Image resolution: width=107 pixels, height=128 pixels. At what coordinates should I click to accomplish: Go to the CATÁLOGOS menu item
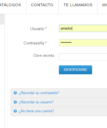click(x=11, y=5)
